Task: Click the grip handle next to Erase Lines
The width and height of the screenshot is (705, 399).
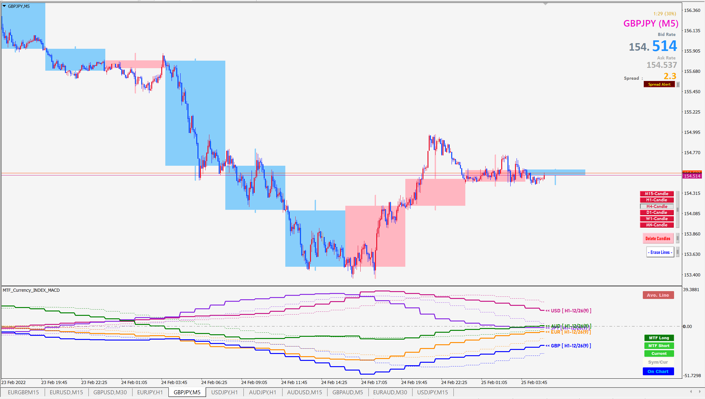Action: pos(677,252)
